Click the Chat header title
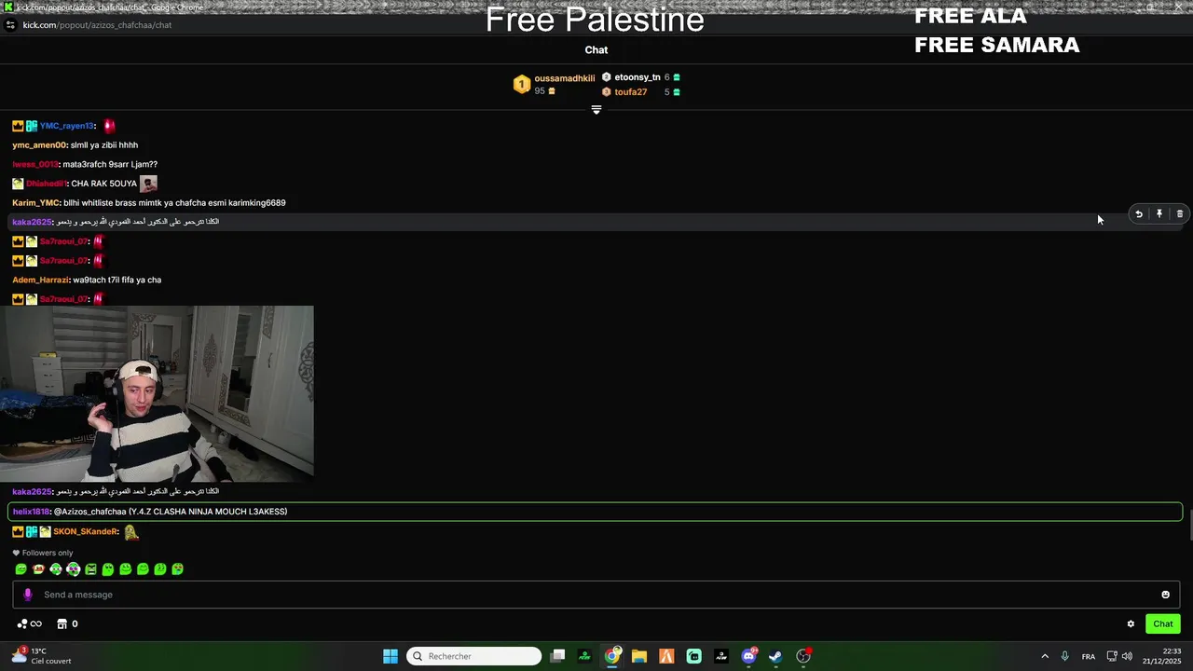The height and width of the screenshot is (671, 1193). pyautogui.click(x=596, y=50)
